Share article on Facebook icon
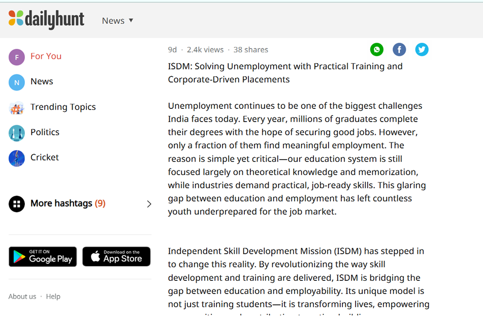The height and width of the screenshot is (322, 483). pos(399,49)
